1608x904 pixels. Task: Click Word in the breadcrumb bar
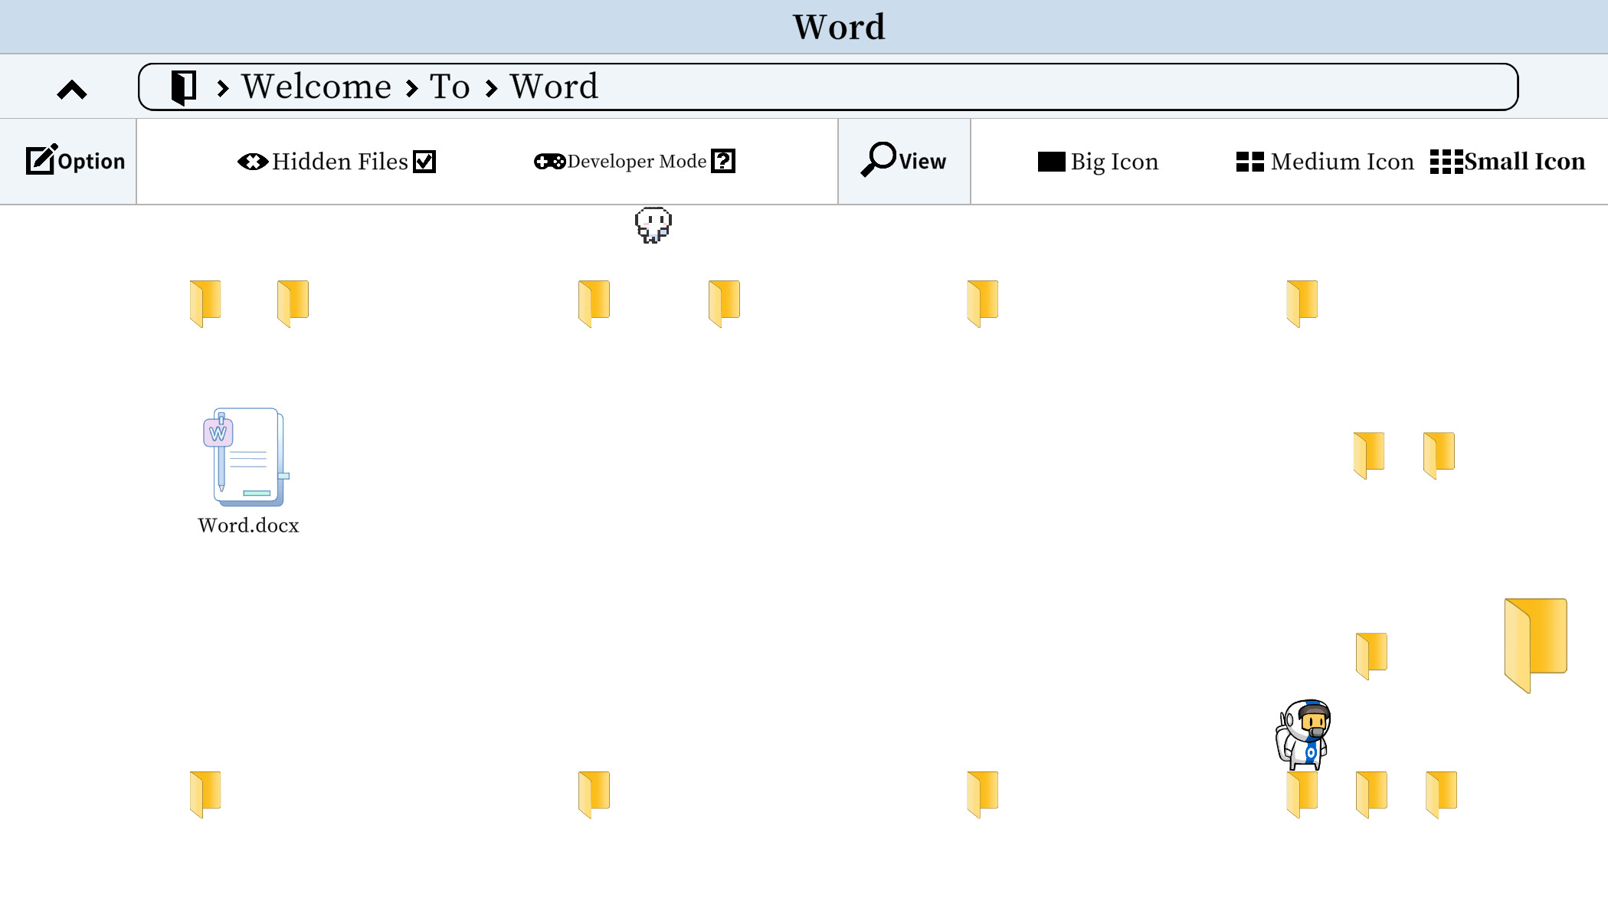(554, 86)
